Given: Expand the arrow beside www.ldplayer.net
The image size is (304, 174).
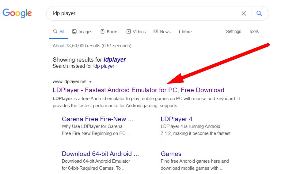Looking at the screenshot, I should [90, 82].
